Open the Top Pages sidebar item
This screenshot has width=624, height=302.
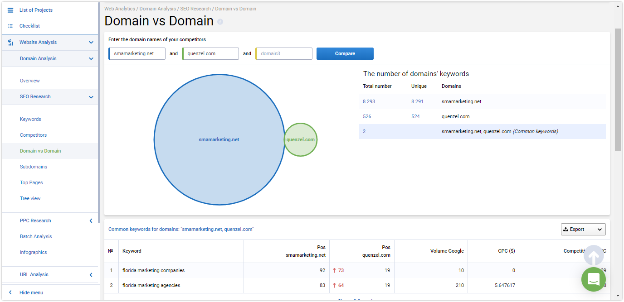coord(31,182)
